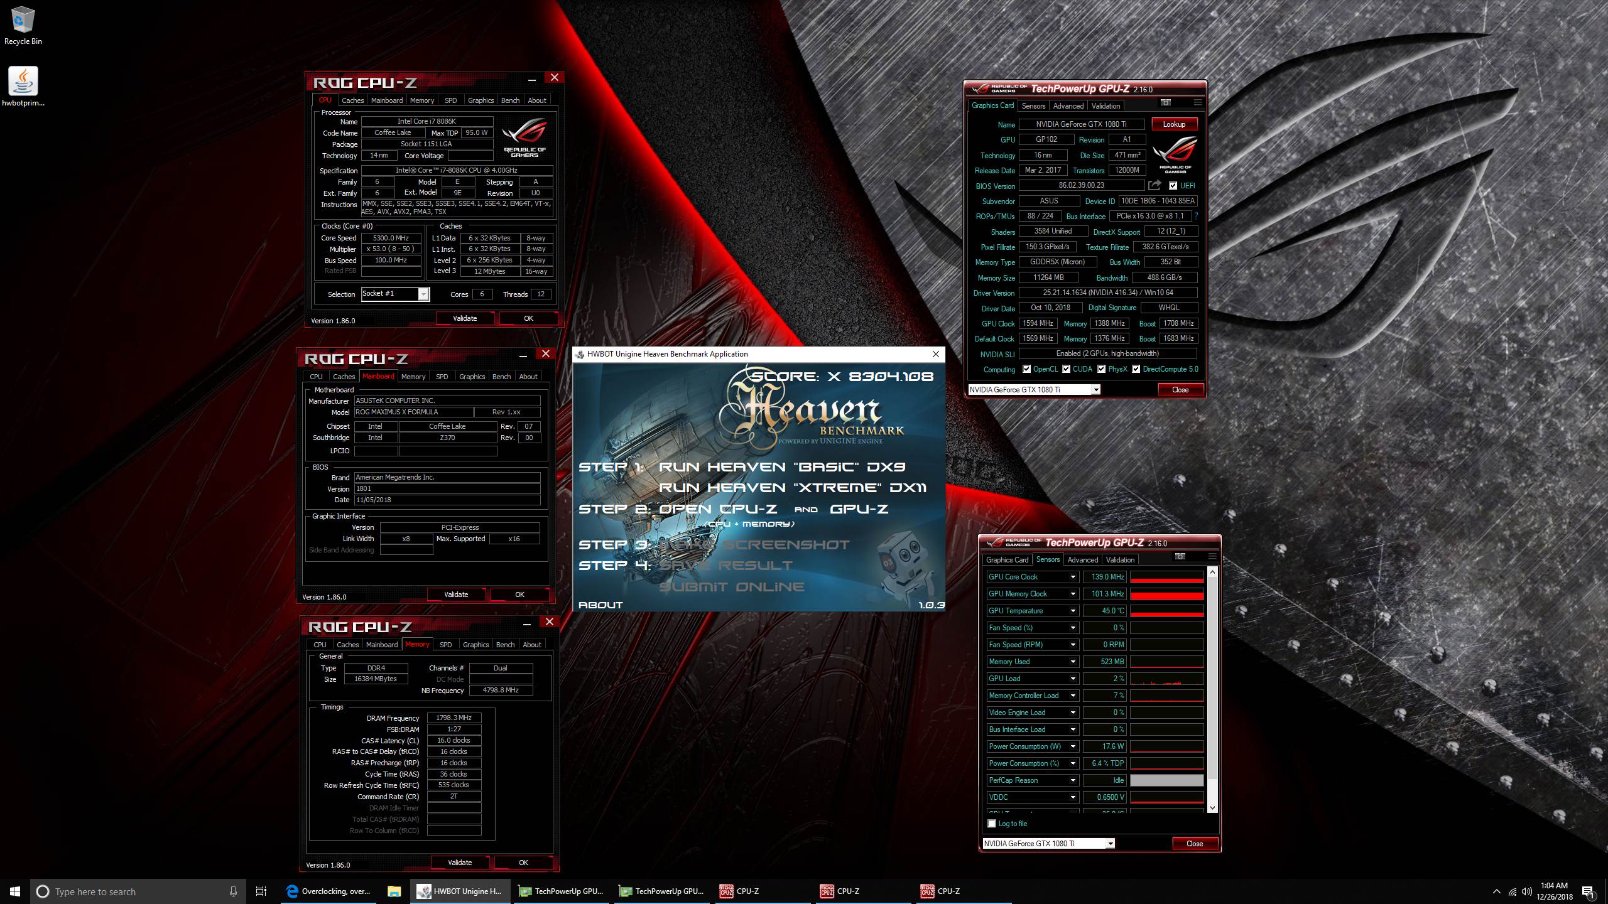Open the GPU Temperature sensor dropdown
The image size is (1608, 904).
click(1073, 611)
